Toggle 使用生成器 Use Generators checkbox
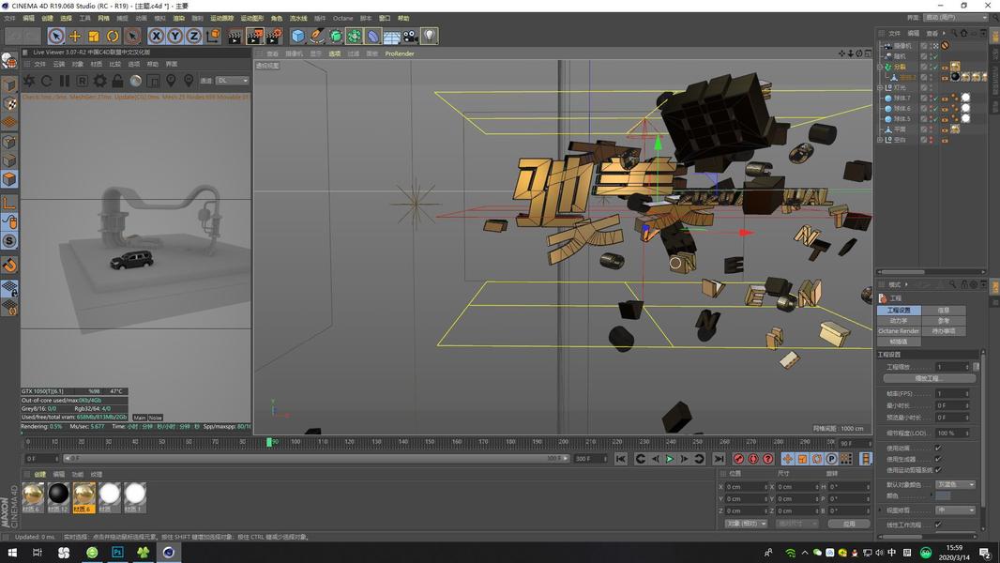The width and height of the screenshot is (1000, 563). point(938,459)
